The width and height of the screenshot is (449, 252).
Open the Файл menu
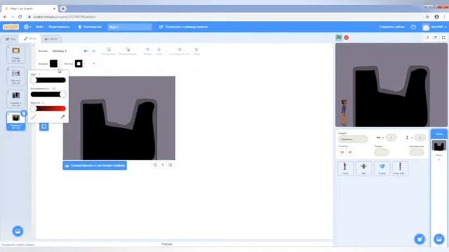[39, 27]
